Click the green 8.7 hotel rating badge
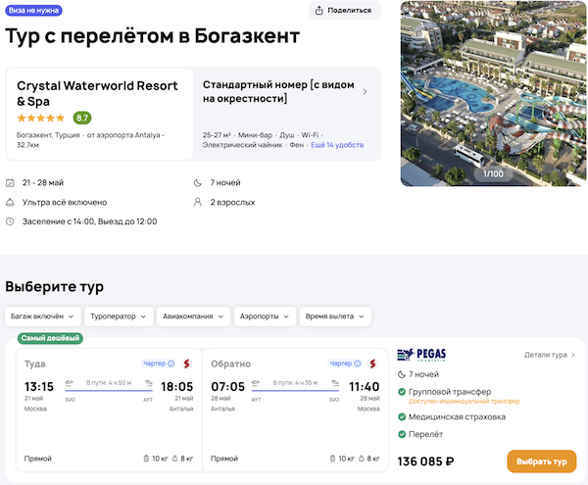This screenshot has height=485, width=588. 82,118
